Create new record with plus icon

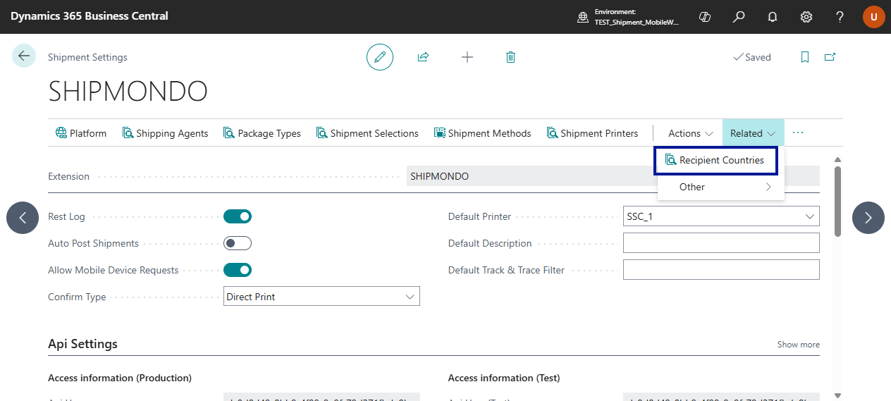467,57
